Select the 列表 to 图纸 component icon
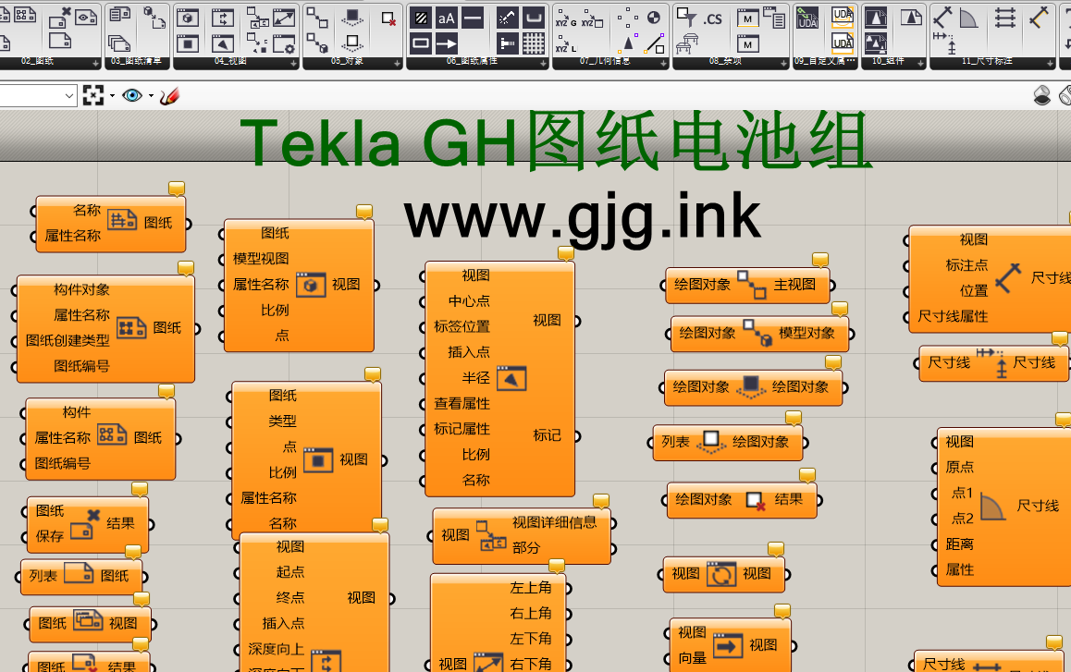 pyautogui.click(x=79, y=574)
